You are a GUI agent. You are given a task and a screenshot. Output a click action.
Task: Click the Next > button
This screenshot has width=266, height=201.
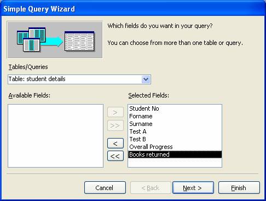click(x=193, y=187)
